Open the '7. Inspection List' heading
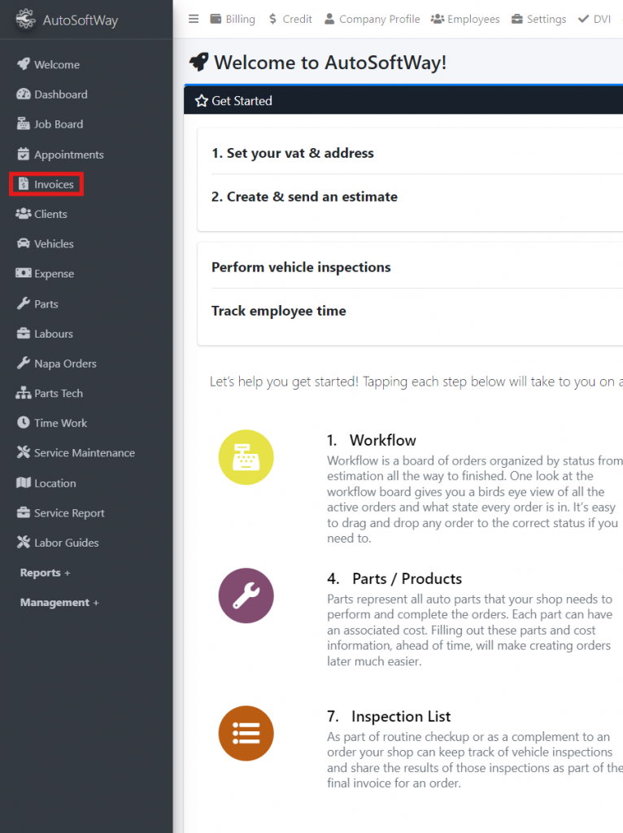623x833 pixels. pyautogui.click(x=389, y=716)
